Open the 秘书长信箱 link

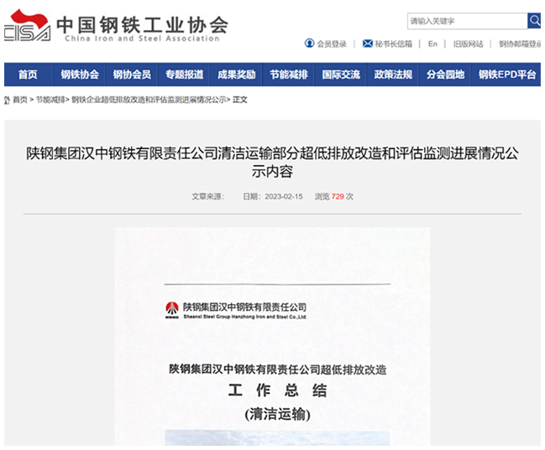pyautogui.click(x=394, y=44)
